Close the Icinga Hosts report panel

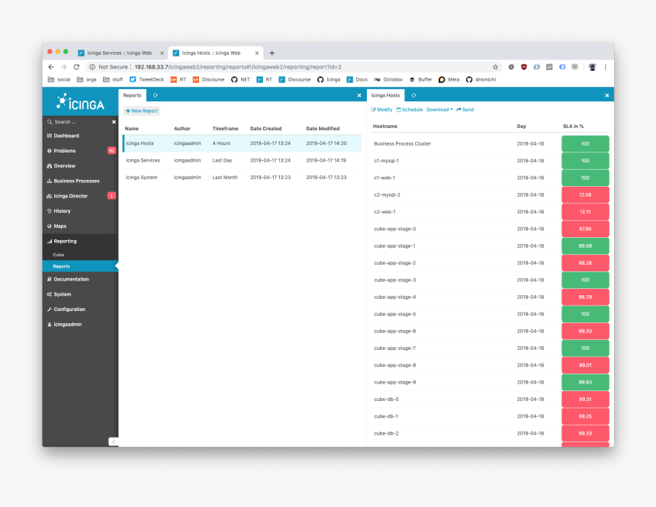607,95
